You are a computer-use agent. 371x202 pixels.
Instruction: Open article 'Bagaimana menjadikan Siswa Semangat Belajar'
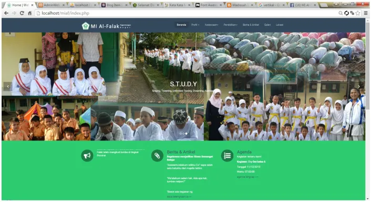point(190,158)
